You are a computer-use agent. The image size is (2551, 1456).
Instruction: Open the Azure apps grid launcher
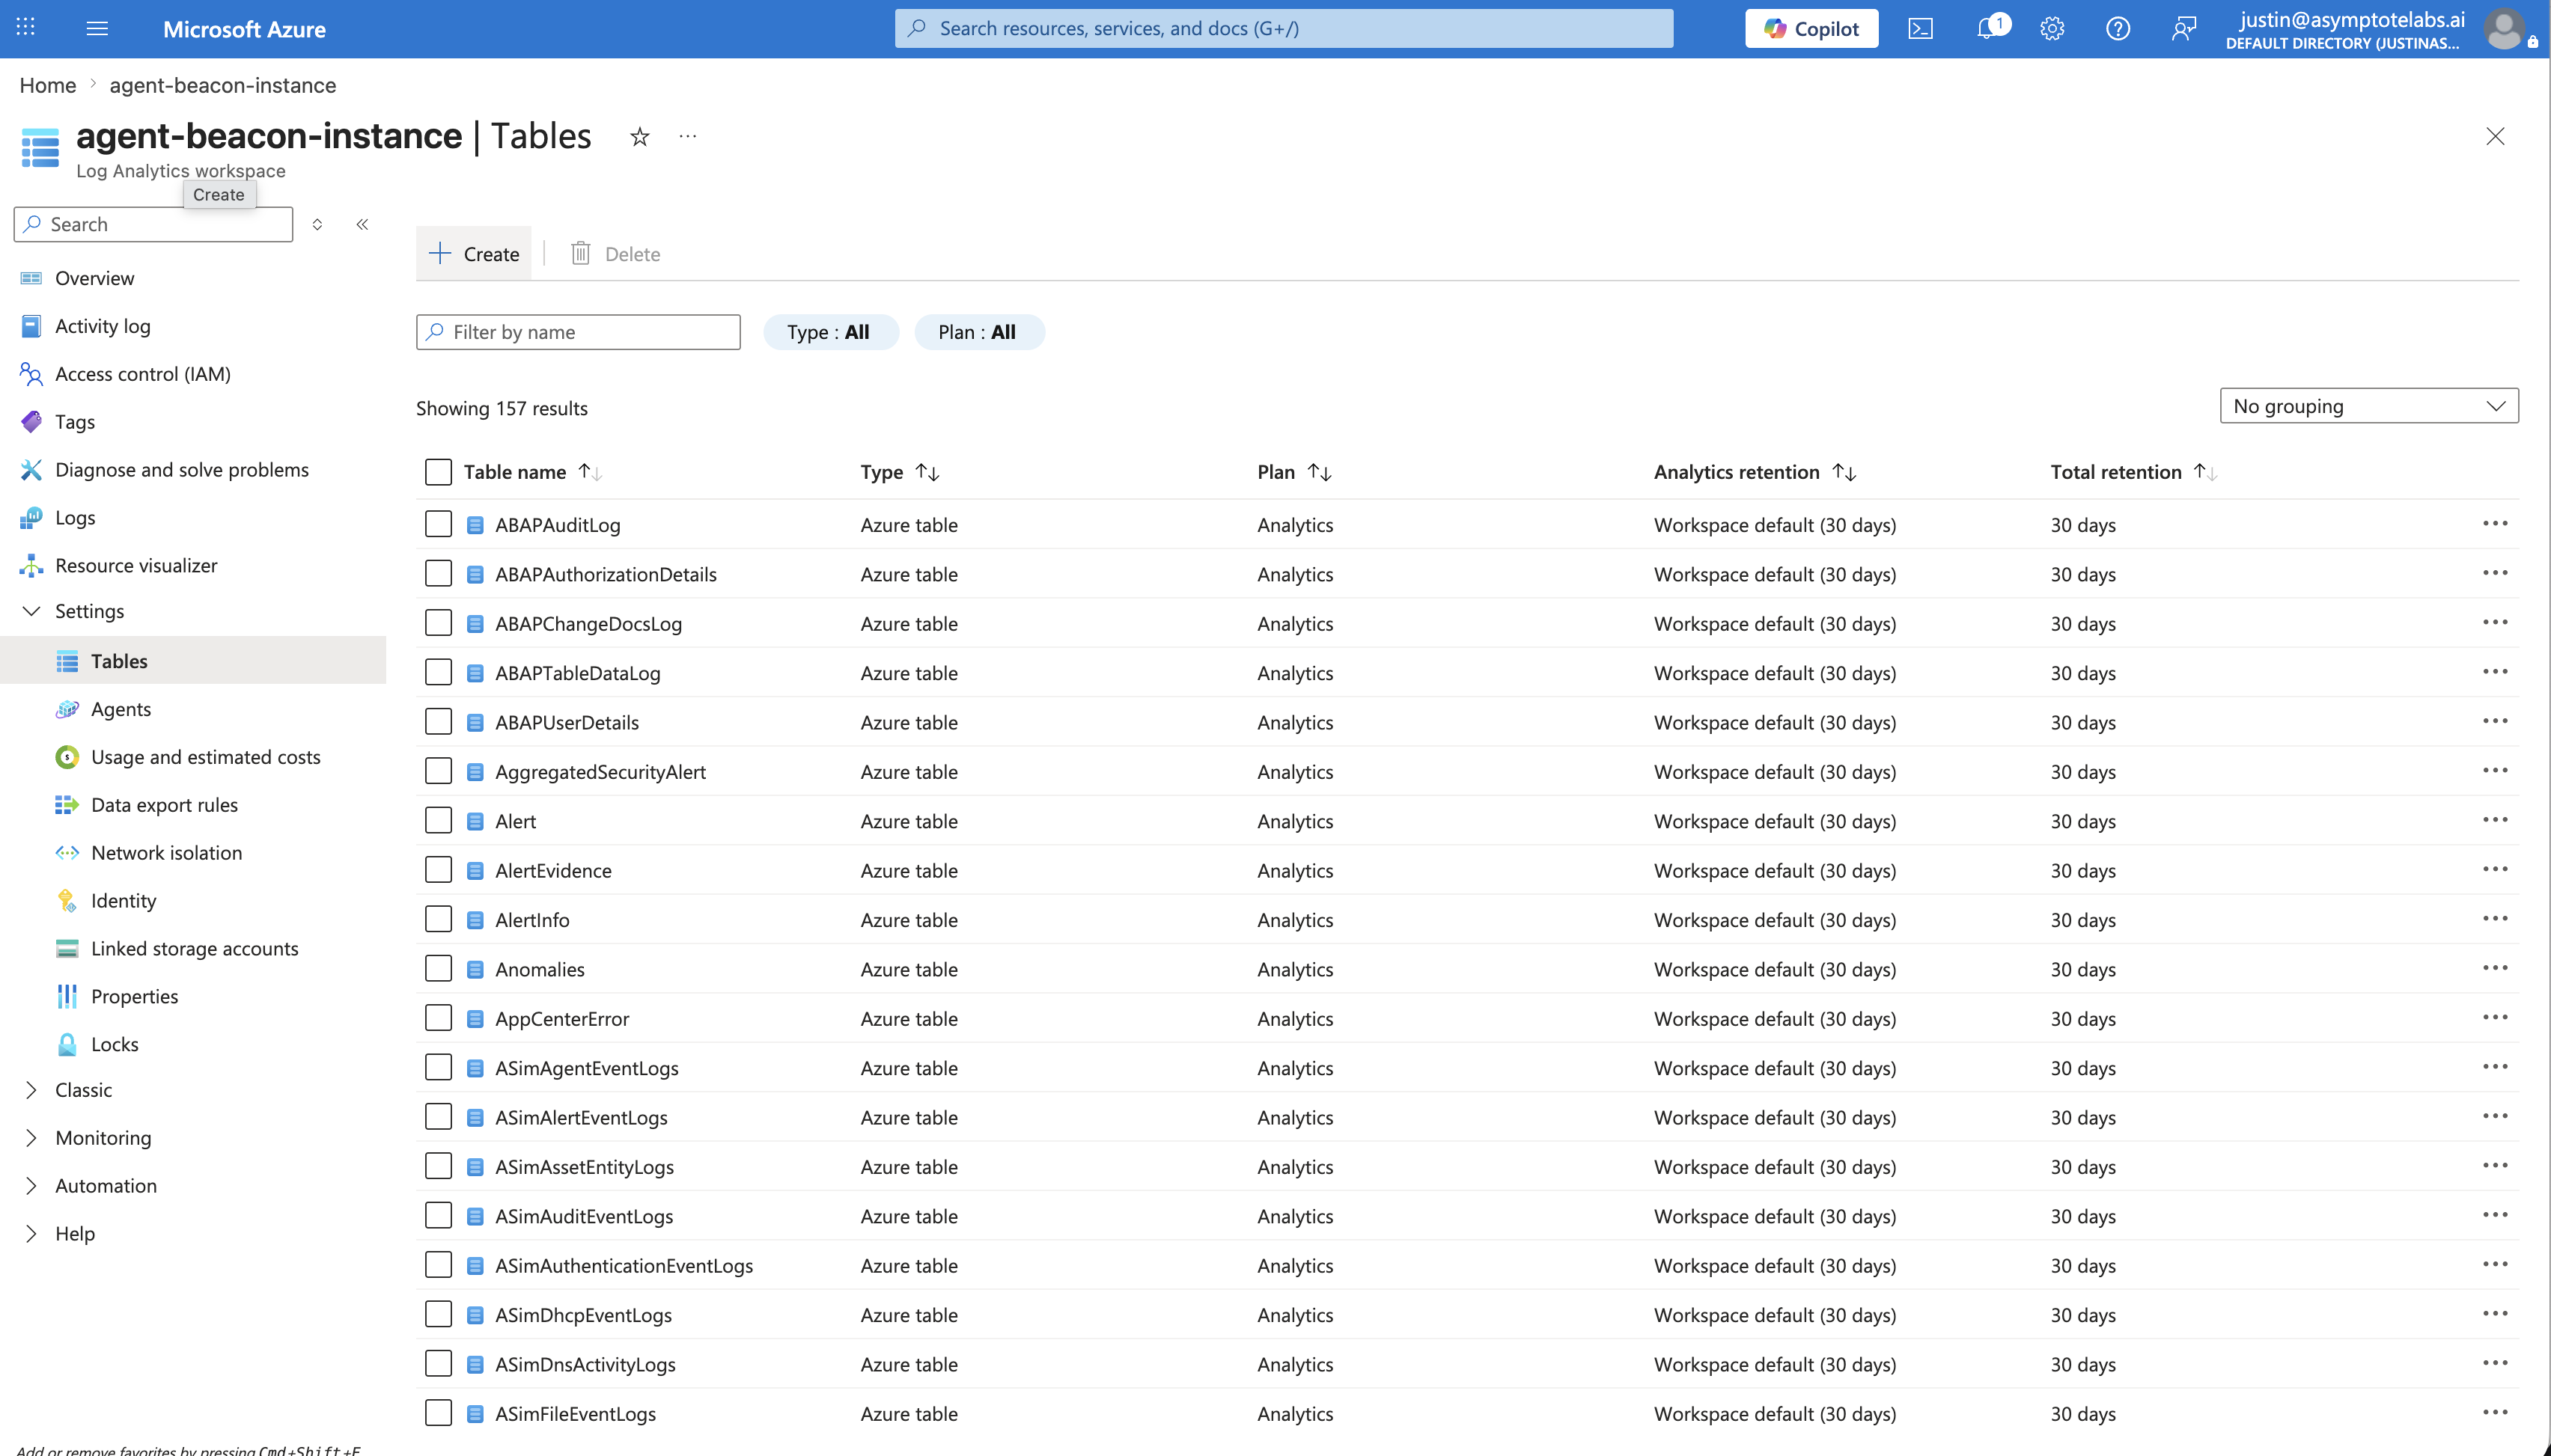(x=26, y=28)
